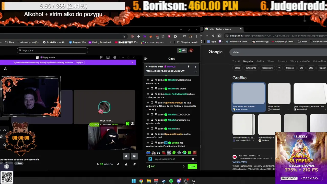The width and height of the screenshot is (327, 184).
Task: Open the Kick balance showing 66
Action: 182,50
